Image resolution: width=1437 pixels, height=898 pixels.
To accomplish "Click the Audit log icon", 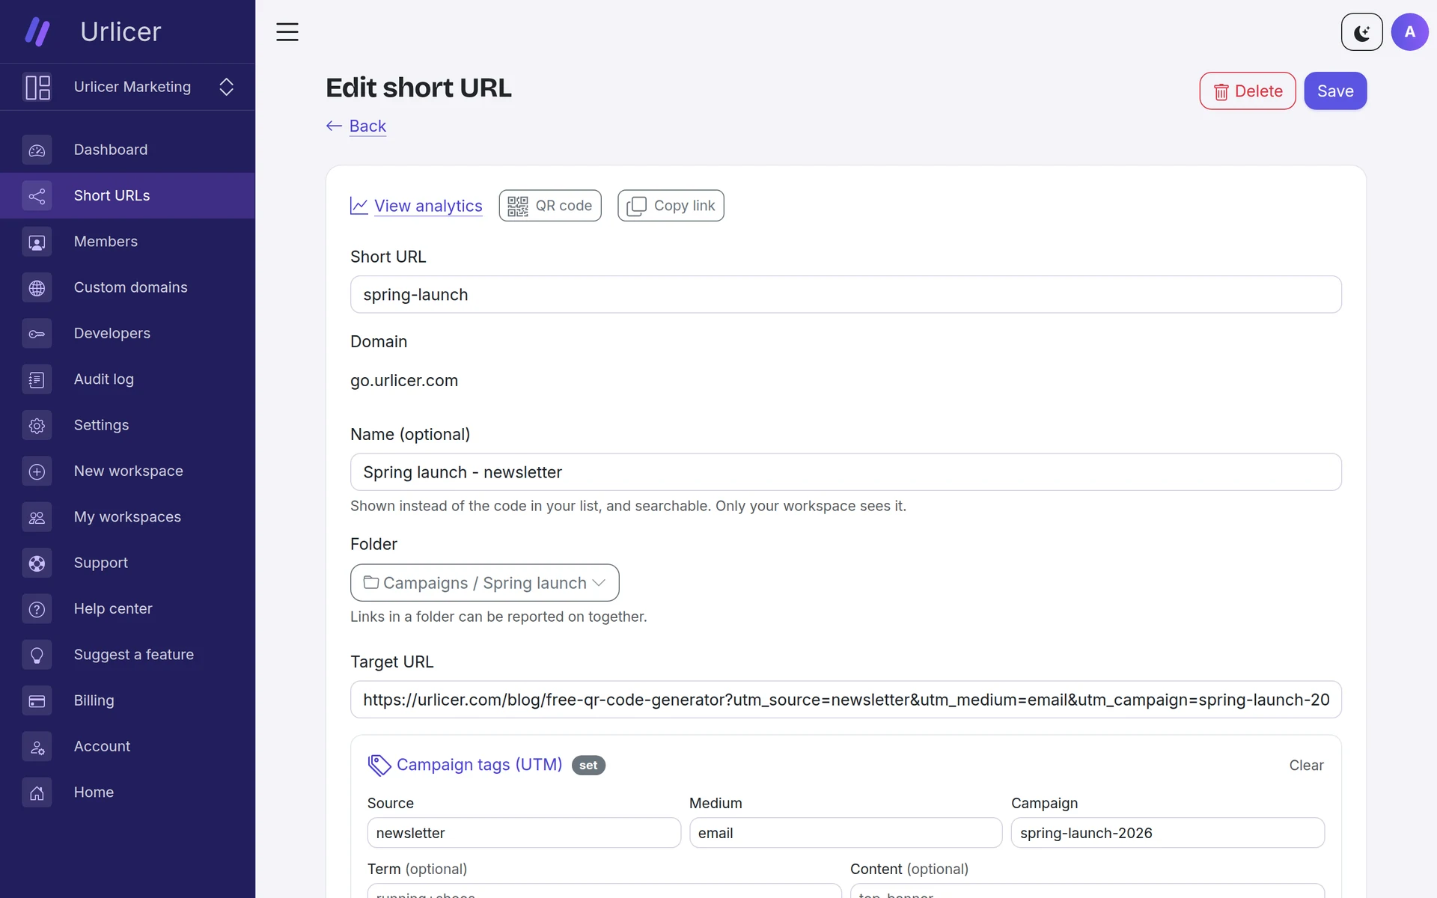I will point(37,379).
